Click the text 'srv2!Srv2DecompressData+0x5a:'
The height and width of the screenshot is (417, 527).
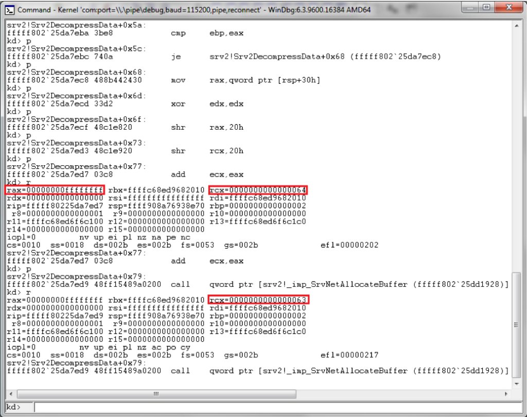click(x=76, y=25)
